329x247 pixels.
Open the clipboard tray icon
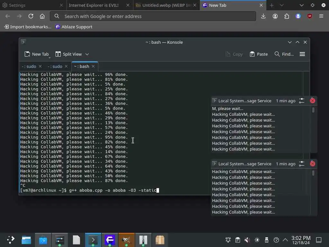[x=238, y=240]
